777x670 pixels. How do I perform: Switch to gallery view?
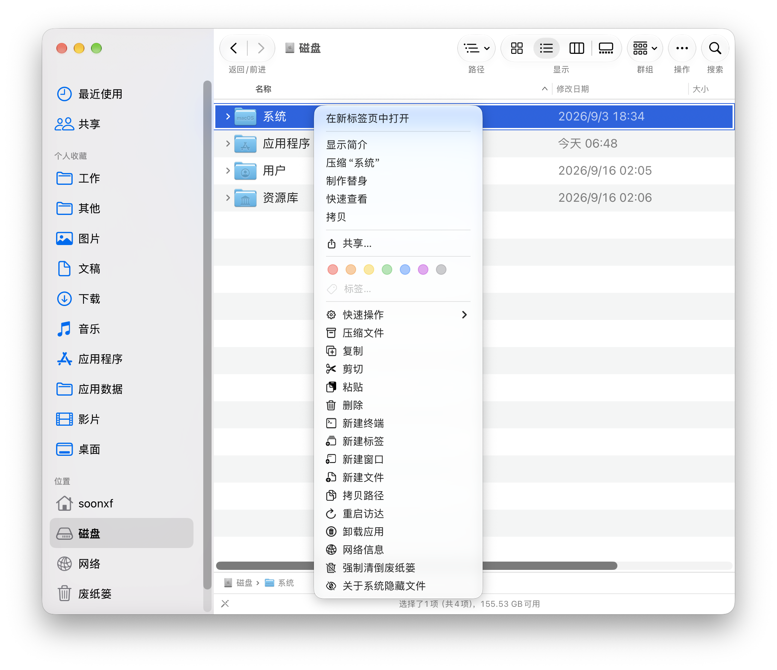point(606,48)
